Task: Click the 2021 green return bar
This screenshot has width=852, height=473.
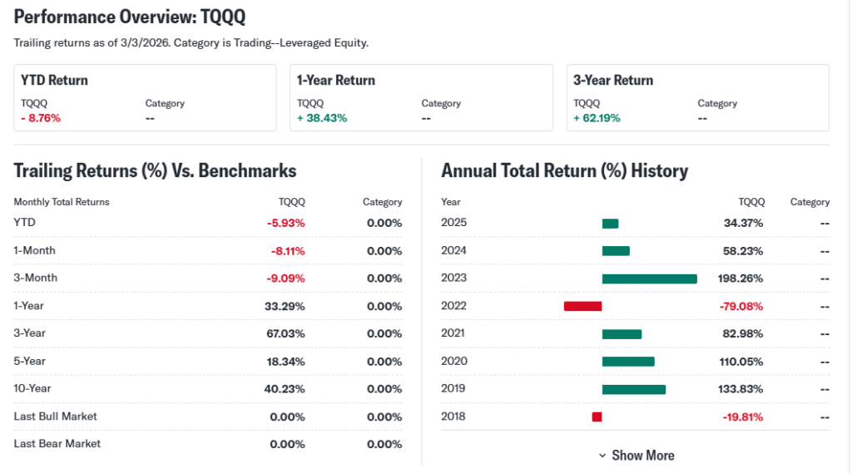Action: 622,334
